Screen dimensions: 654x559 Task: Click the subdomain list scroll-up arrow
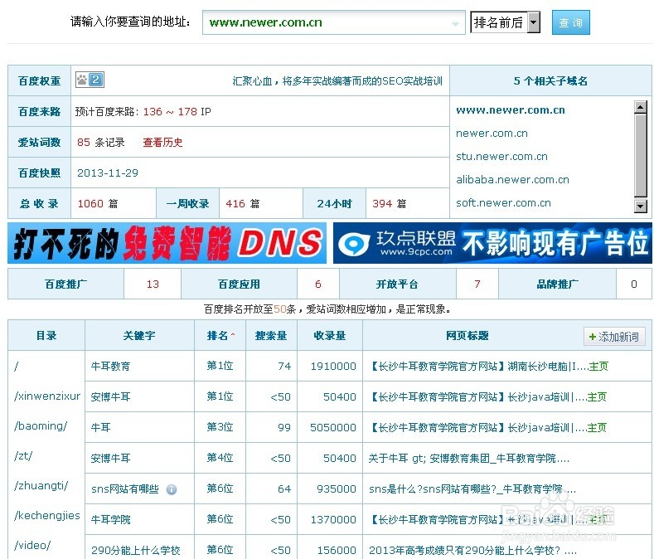(x=640, y=107)
